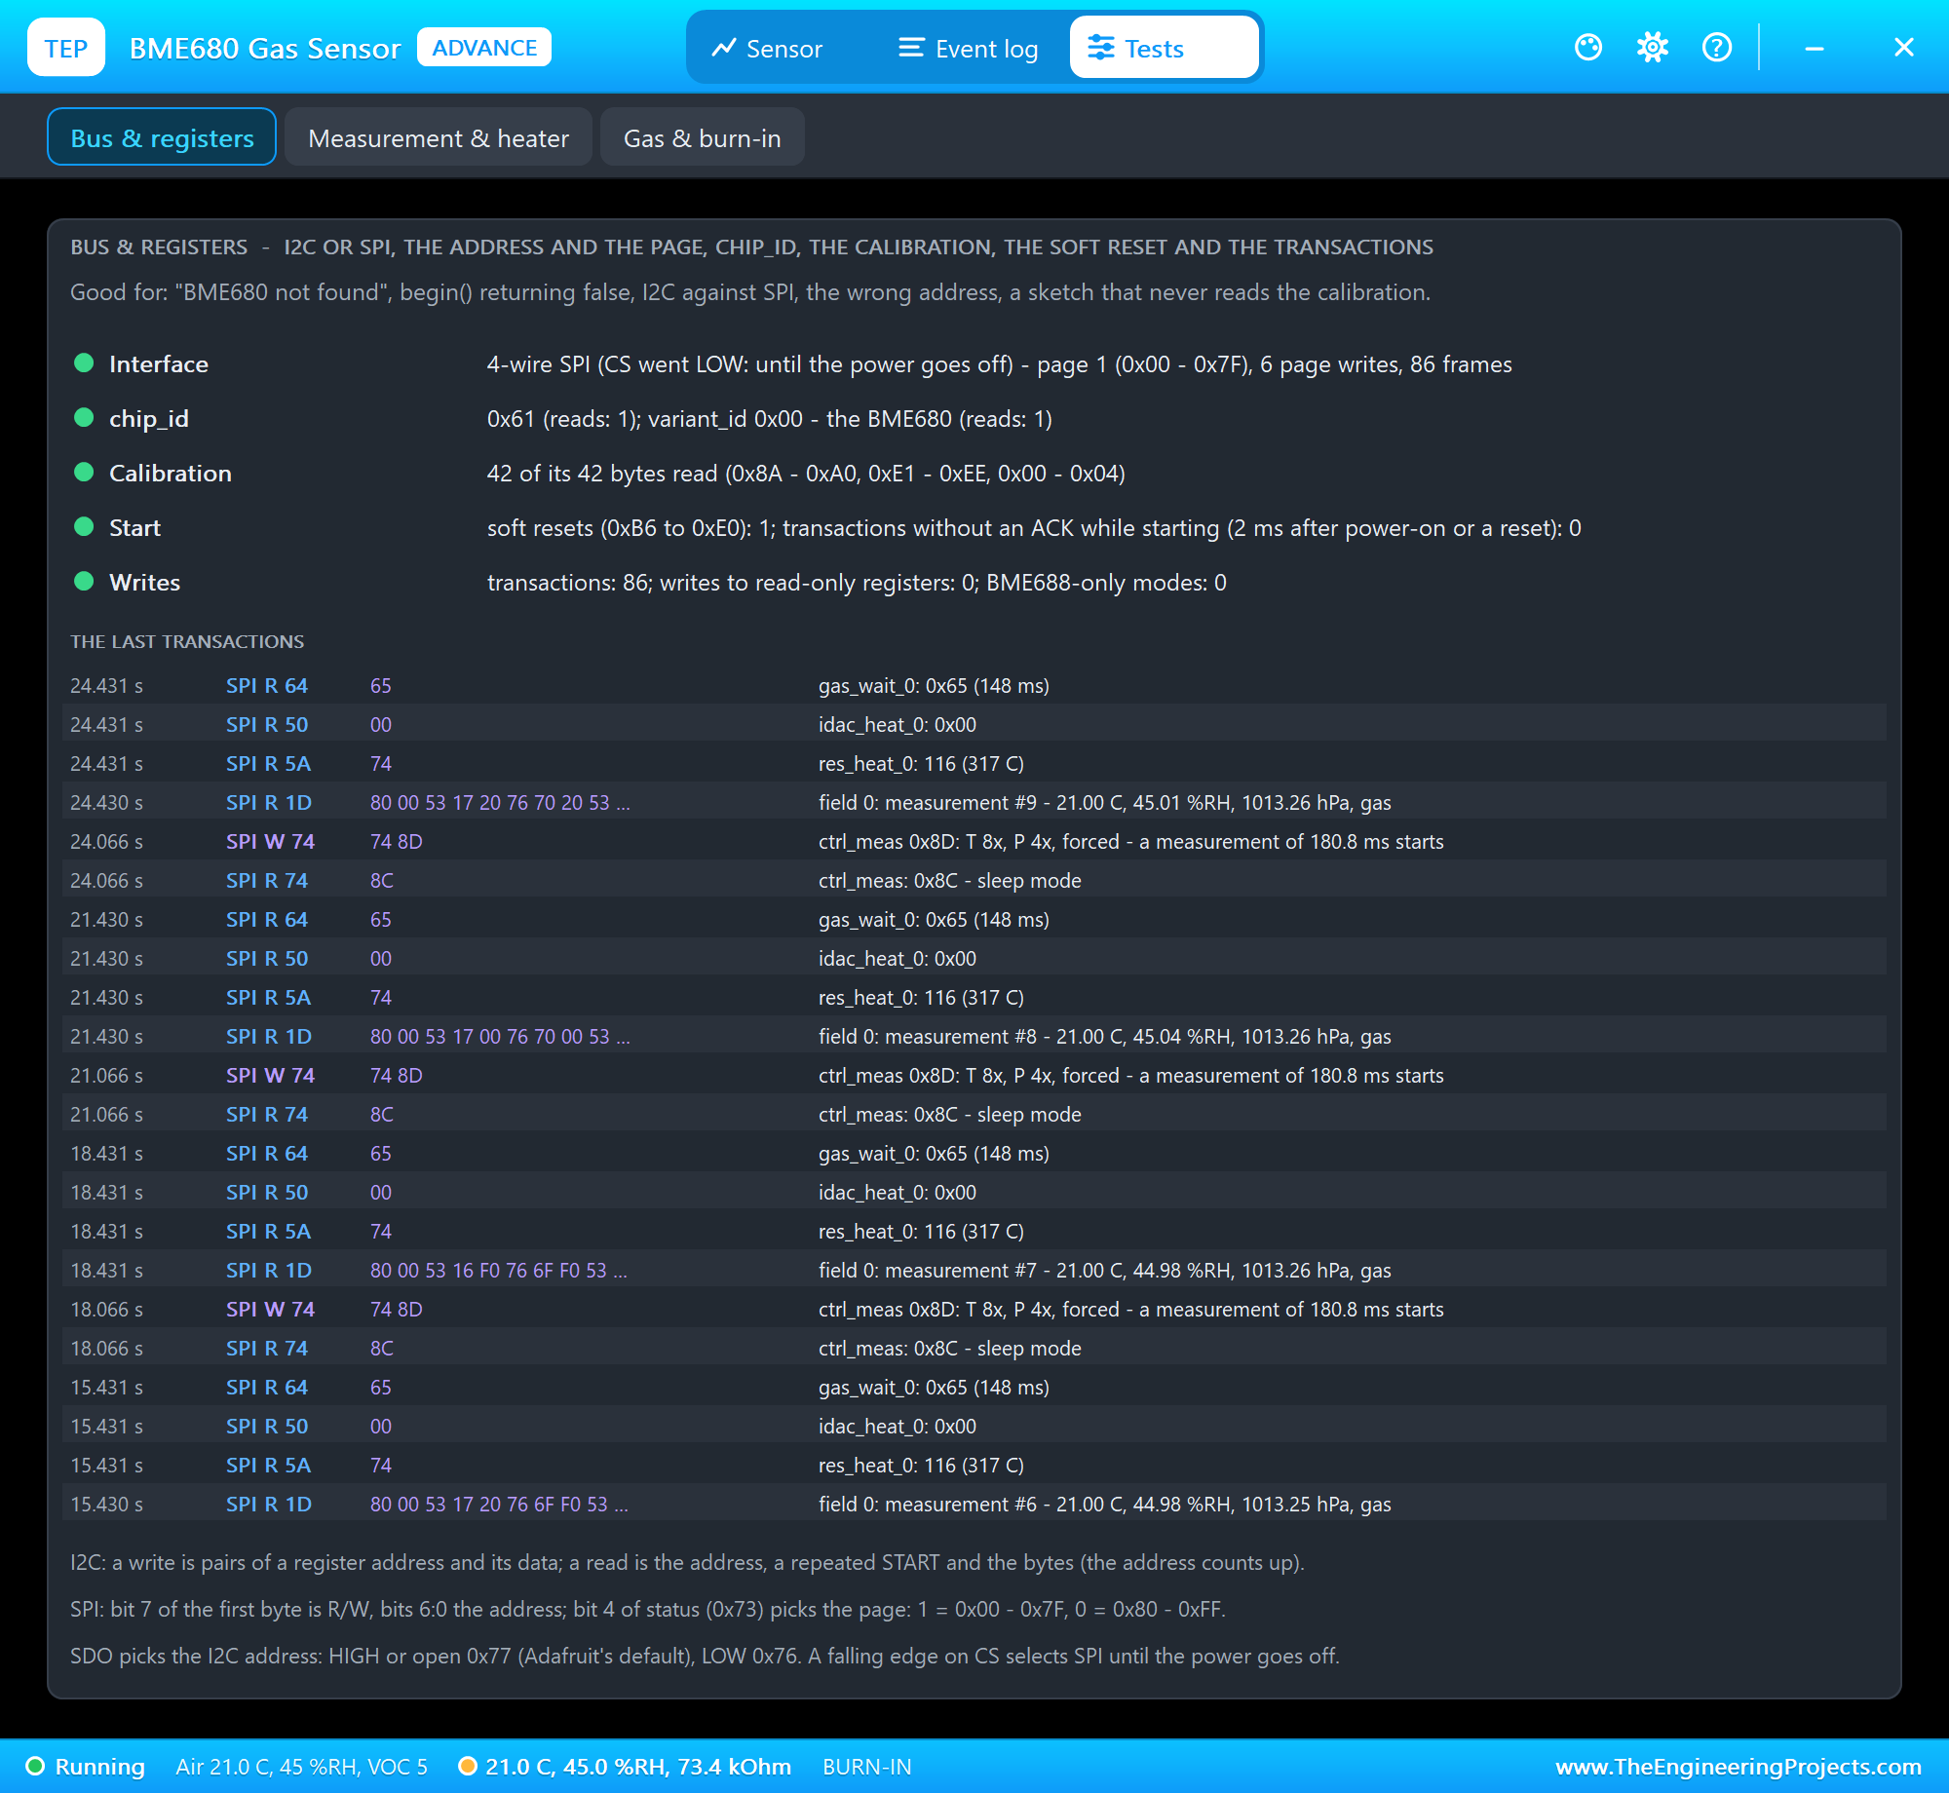Click SPI R 74 at 18.066 s
This screenshot has height=1793, width=1949.
click(x=267, y=1348)
